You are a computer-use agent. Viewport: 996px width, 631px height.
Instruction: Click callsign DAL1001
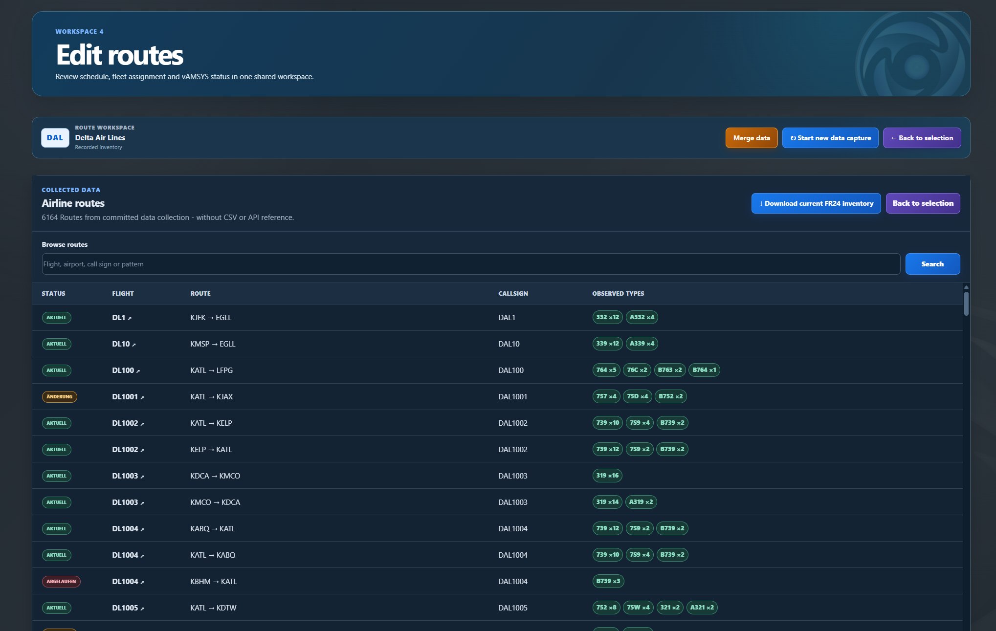pyautogui.click(x=513, y=397)
